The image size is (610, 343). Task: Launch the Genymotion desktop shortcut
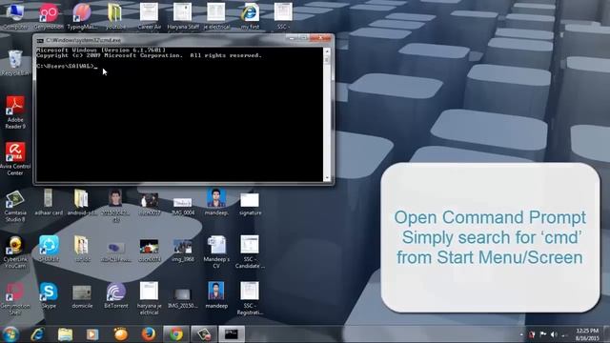[x=49, y=15]
